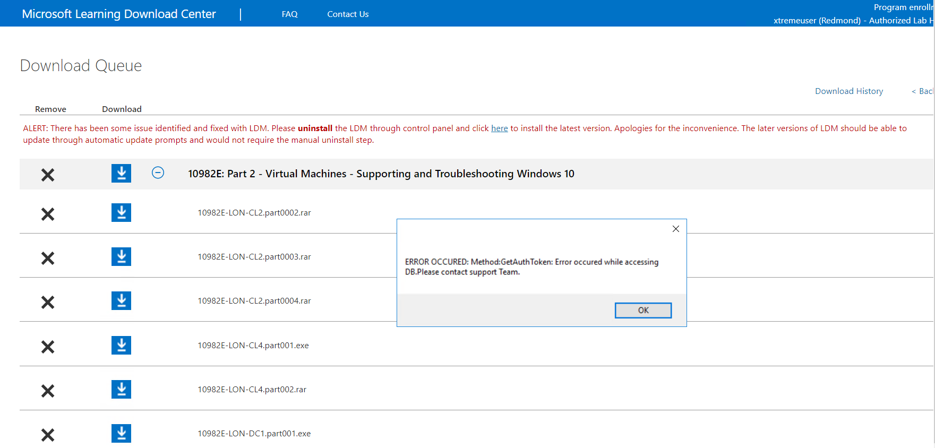Collapse the 10982E Part 2 course file list
The height and width of the screenshot is (448, 935).
[x=158, y=173]
